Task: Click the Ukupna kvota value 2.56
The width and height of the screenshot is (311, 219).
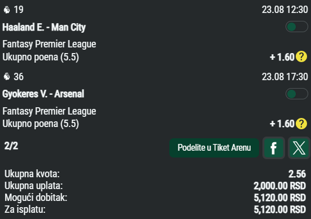Action: 297,174
